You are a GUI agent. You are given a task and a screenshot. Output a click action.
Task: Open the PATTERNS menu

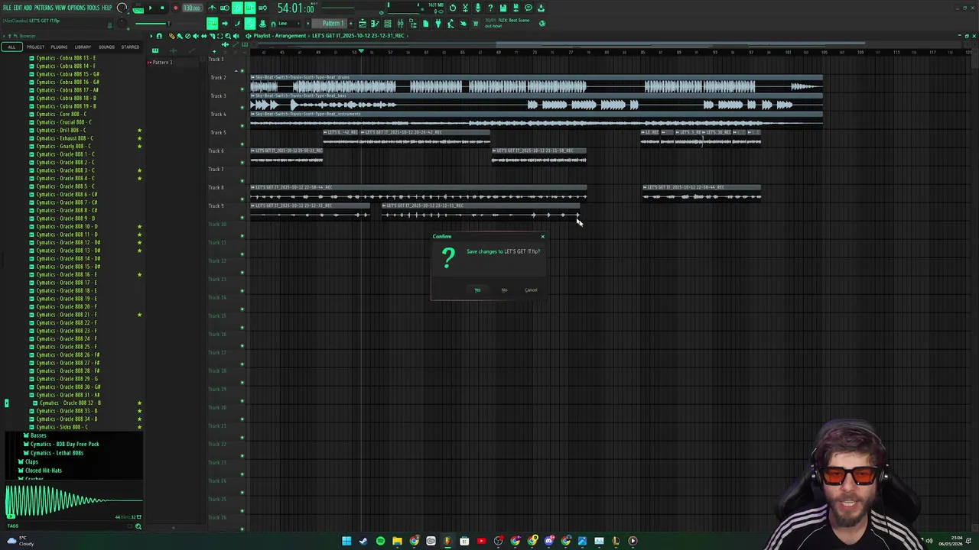coord(44,8)
